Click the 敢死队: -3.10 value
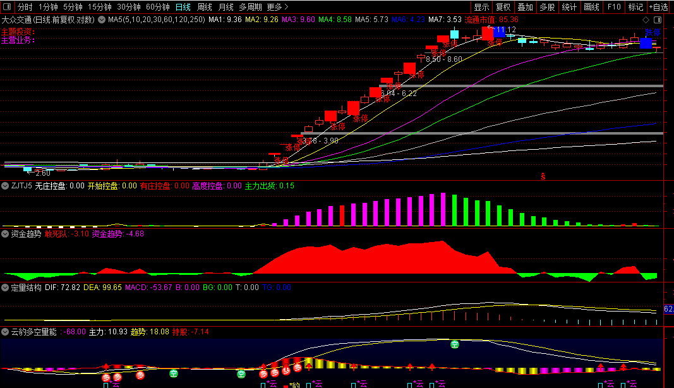The height and width of the screenshot is (388, 674). [x=66, y=234]
